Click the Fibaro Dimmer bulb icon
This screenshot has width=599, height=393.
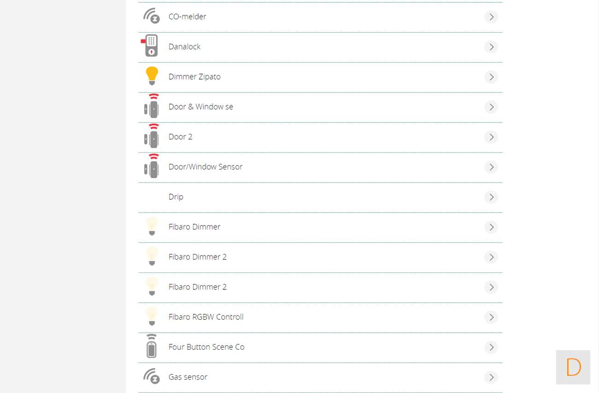pyautogui.click(x=152, y=226)
